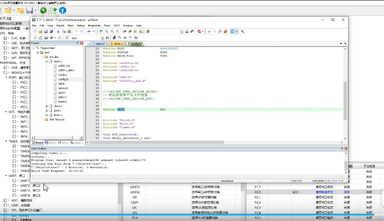This screenshot has width=384, height=221.
Task: Click the Open File folder icon in µVision
Action: pyautogui.click(x=40, y=32)
